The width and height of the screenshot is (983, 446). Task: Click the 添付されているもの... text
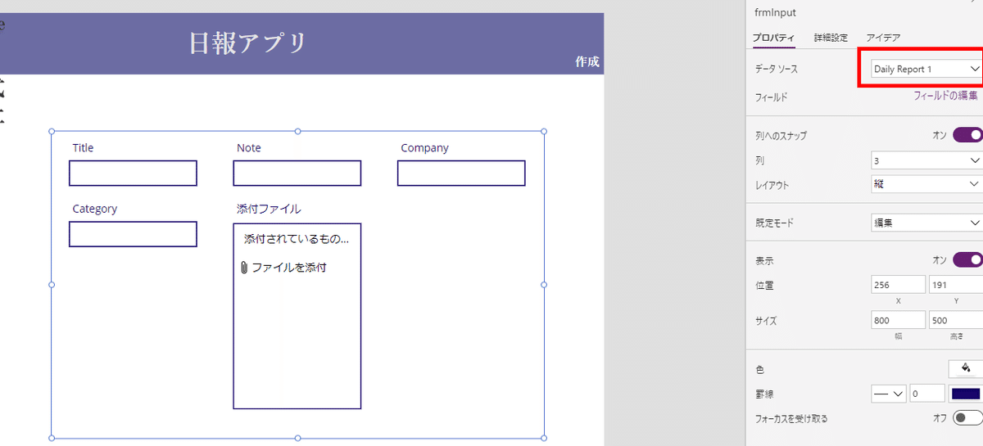(x=297, y=240)
